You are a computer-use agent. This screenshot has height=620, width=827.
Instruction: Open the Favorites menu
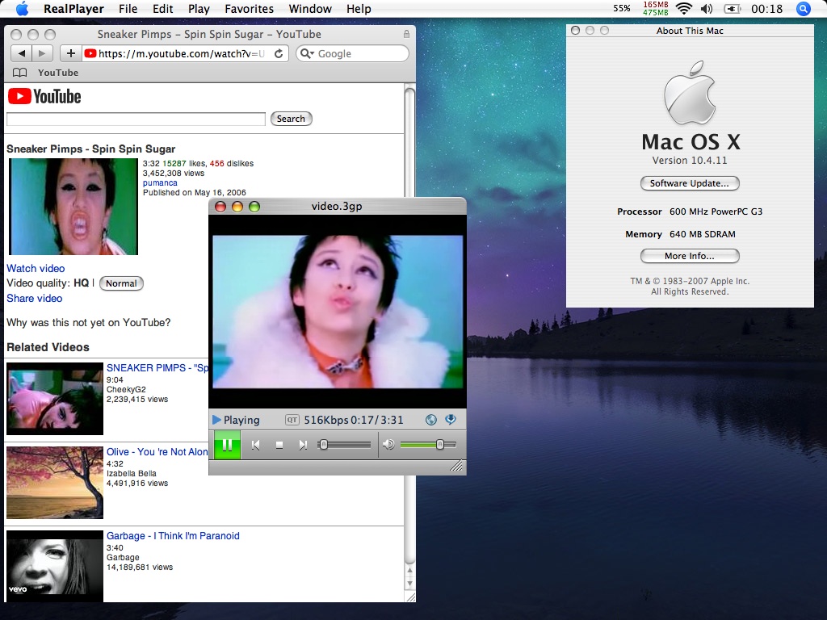coord(249,9)
